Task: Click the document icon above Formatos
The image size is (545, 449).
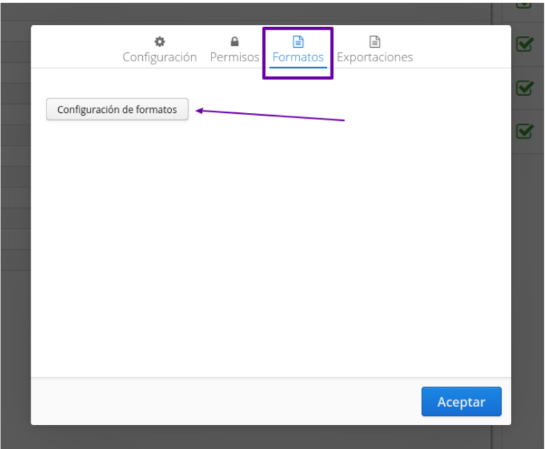Action: pos(298,42)
